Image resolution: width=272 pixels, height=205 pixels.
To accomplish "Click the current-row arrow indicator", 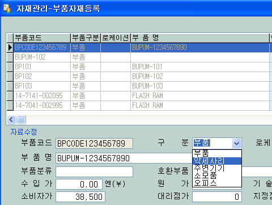I will 10,48.
